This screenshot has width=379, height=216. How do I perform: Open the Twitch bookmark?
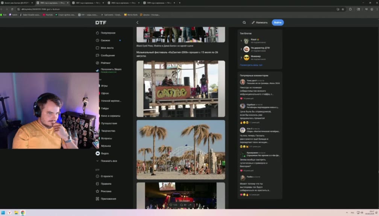click(x=13, y=15)
